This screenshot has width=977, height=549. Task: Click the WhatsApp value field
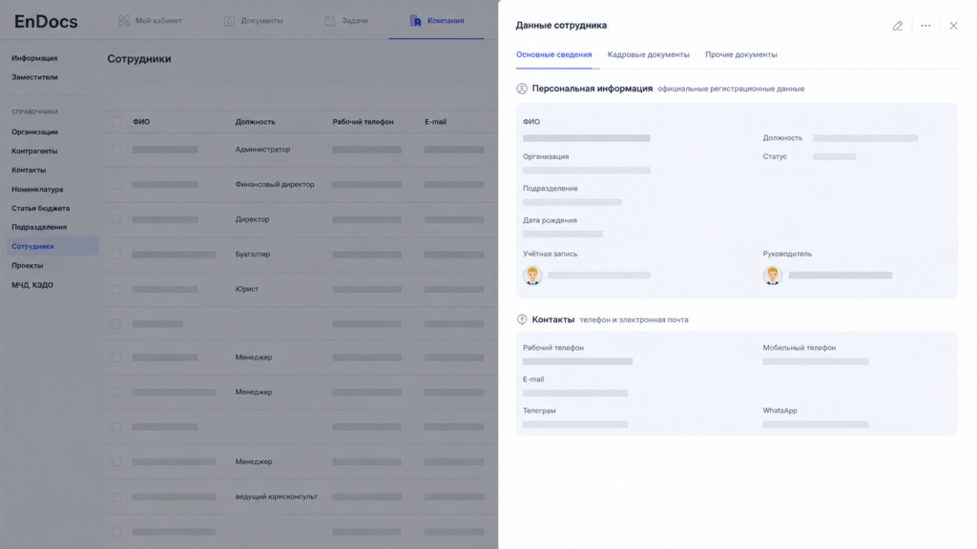pyautogui.click(x=816, y=424)
